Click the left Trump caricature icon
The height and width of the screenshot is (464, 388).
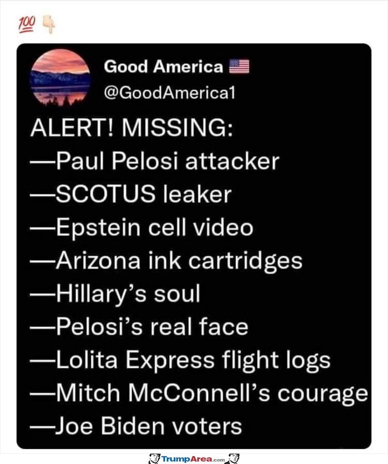tap(154, 457)
